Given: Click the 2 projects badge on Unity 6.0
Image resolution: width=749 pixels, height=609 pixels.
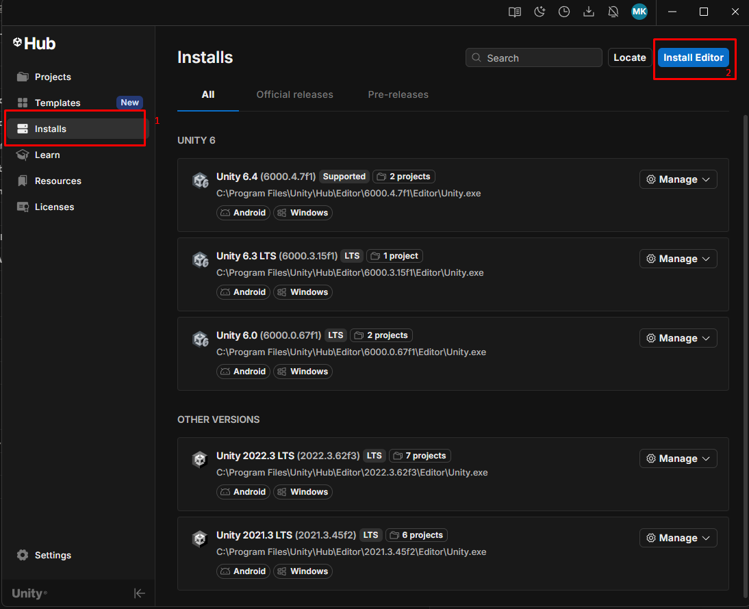Looking at the screenshot, I should click(381, 335).
